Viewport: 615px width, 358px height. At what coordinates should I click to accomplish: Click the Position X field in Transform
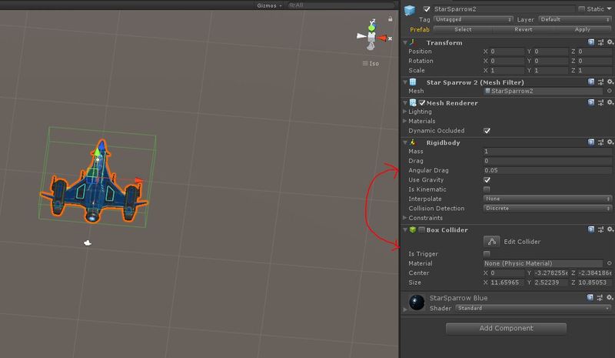coord(507,52)
